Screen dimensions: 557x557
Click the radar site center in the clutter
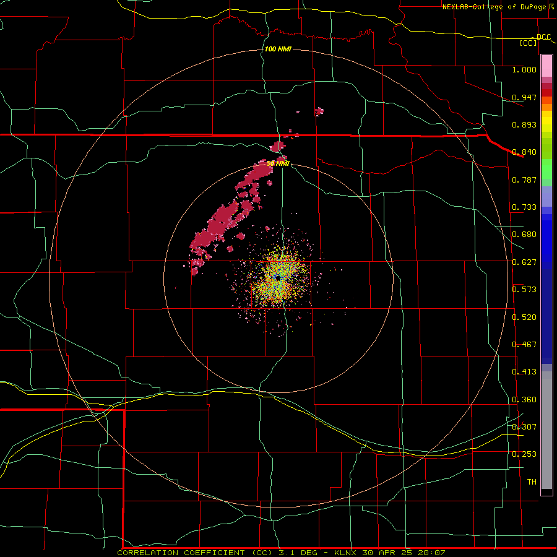tap(278, 278)
